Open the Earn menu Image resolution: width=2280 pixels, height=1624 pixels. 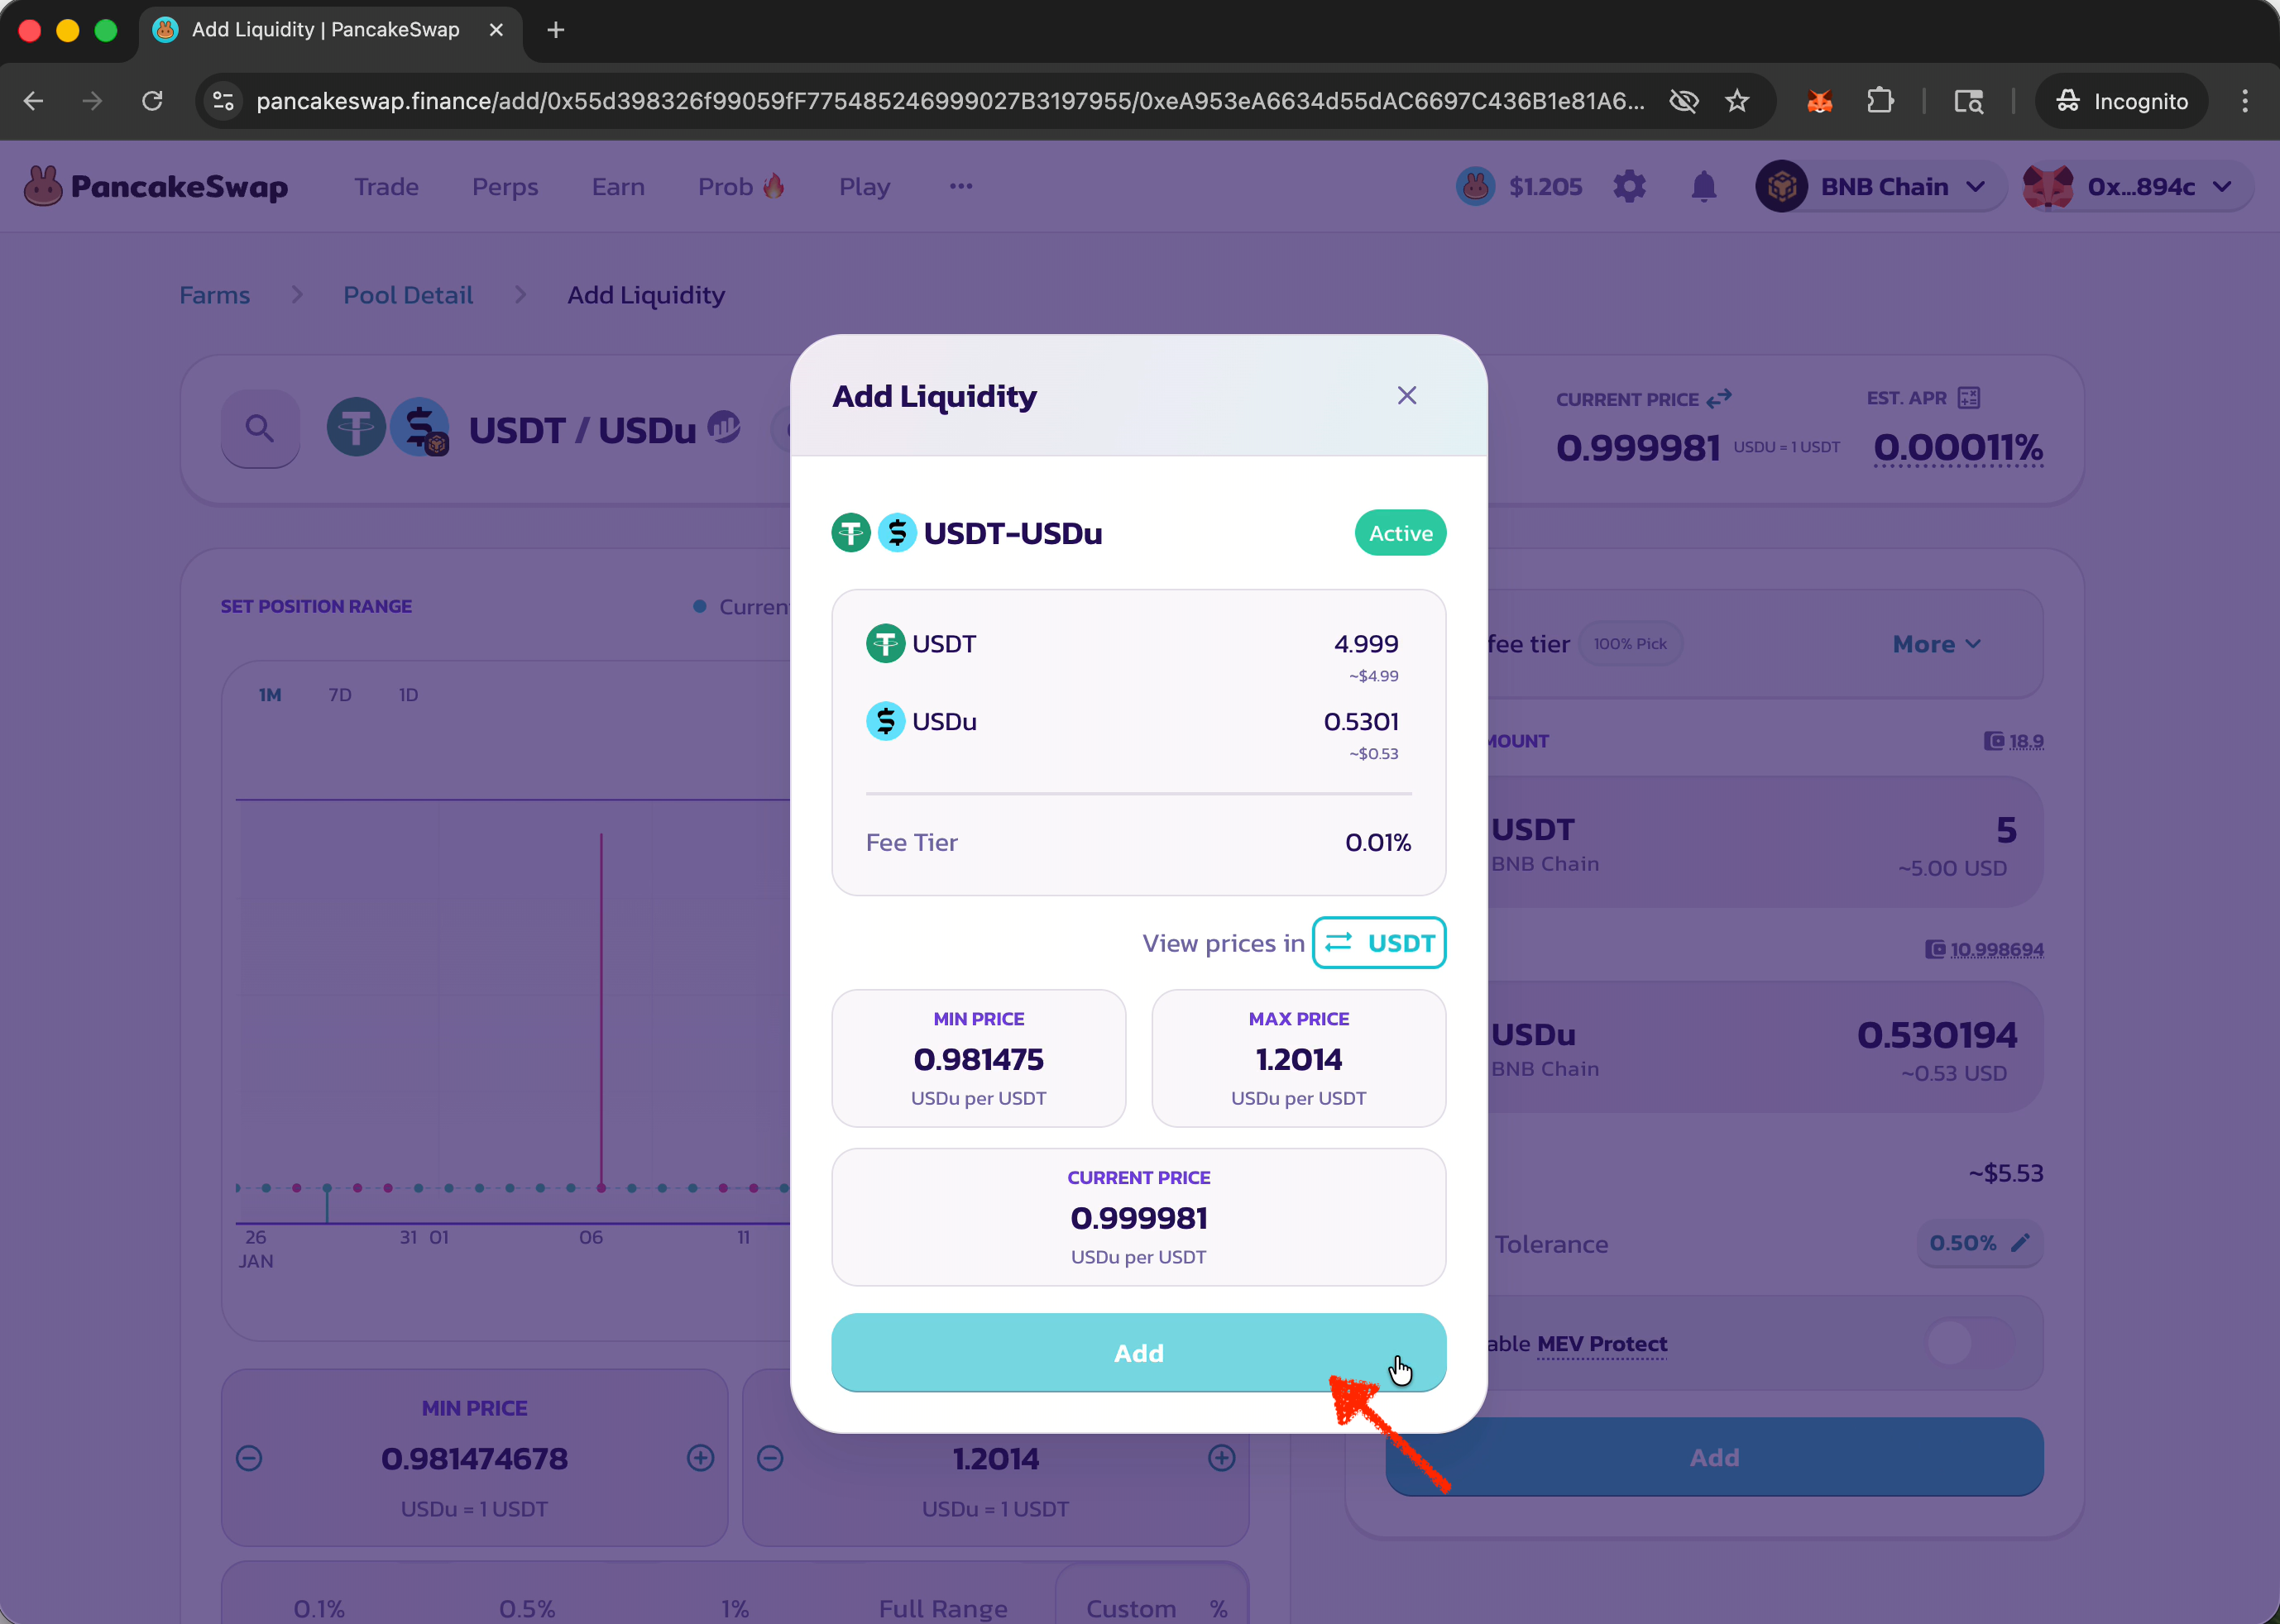617,187
